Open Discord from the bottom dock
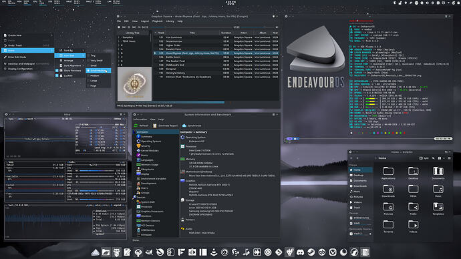This screenshot has height=259, width=461. [x=300, y=252]
